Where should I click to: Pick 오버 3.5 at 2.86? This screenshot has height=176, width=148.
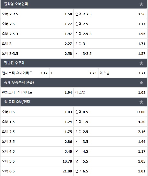tap(37, 141)
